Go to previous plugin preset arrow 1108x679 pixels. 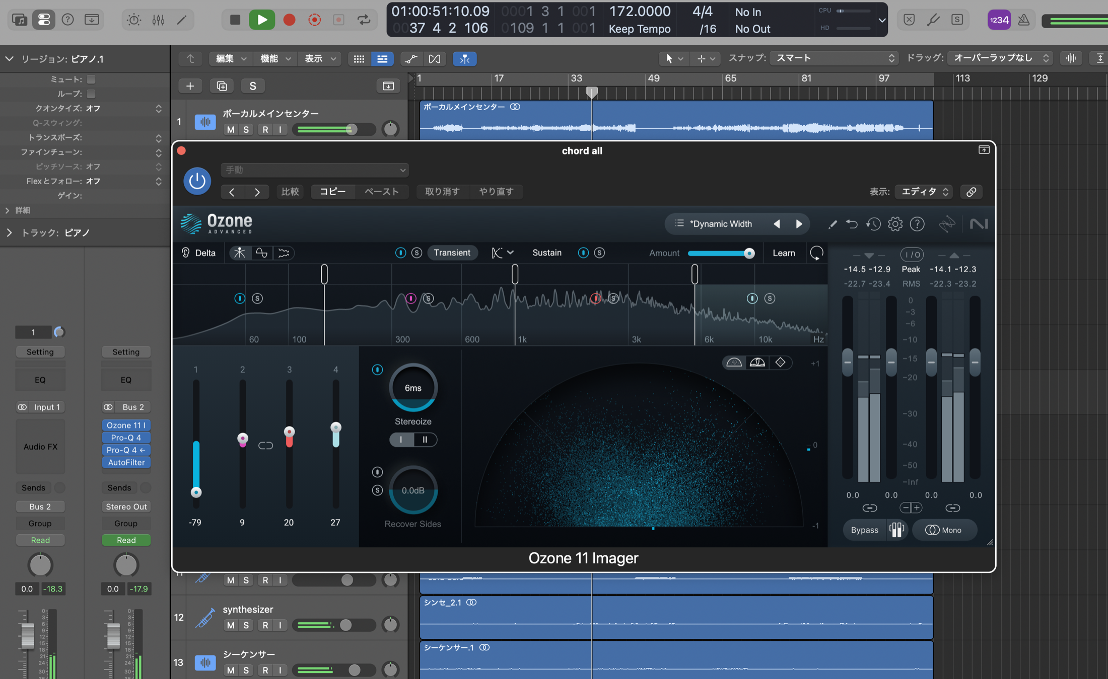tap(232, 192)
